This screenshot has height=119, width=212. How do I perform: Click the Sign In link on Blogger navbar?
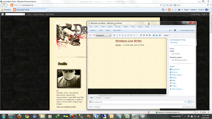click(x=204, y=14)
